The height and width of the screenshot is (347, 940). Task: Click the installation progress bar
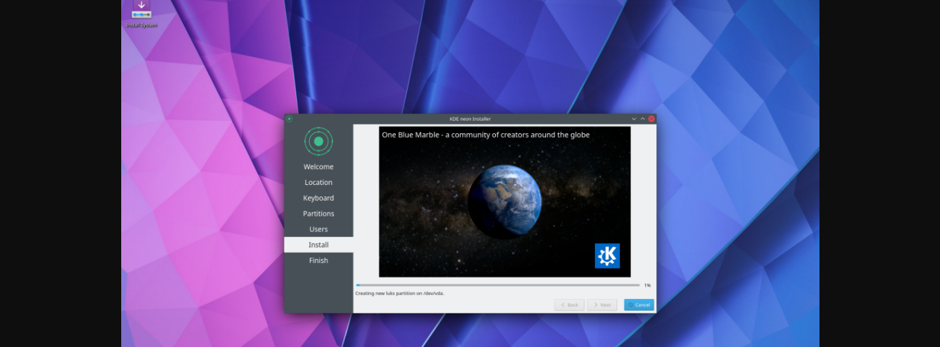coord(498,284)
